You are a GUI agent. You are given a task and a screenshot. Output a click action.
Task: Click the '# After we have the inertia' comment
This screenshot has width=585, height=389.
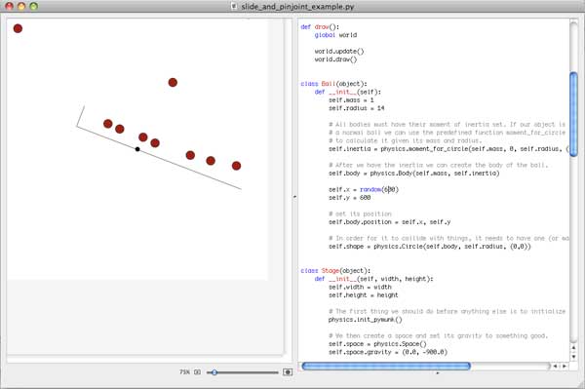pos(439,165)
